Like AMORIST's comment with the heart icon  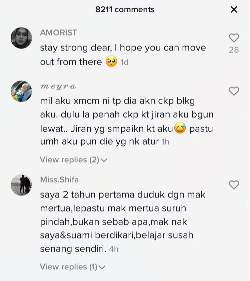[x=234, y=38]
